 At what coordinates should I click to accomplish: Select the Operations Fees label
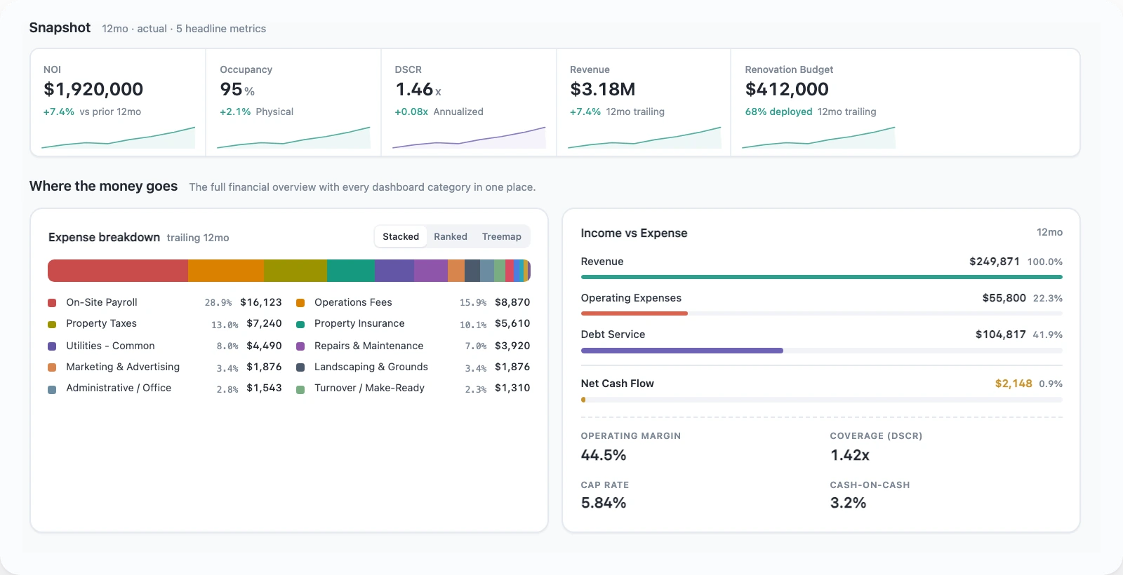353,302
